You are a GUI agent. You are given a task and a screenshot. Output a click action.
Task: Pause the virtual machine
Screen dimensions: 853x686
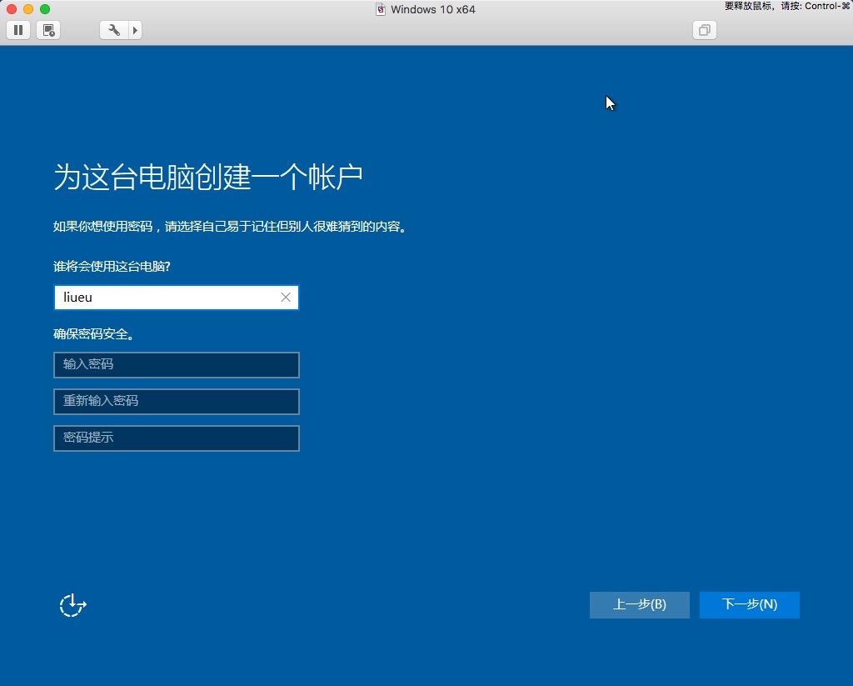(18, 30)
